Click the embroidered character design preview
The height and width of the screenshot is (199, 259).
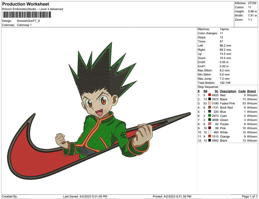[99, 111]
